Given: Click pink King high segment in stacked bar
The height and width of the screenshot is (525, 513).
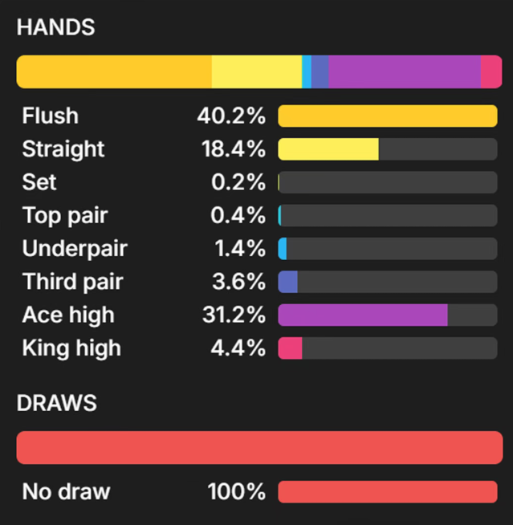Looking at the screenshot, I should tap(491, 71).
